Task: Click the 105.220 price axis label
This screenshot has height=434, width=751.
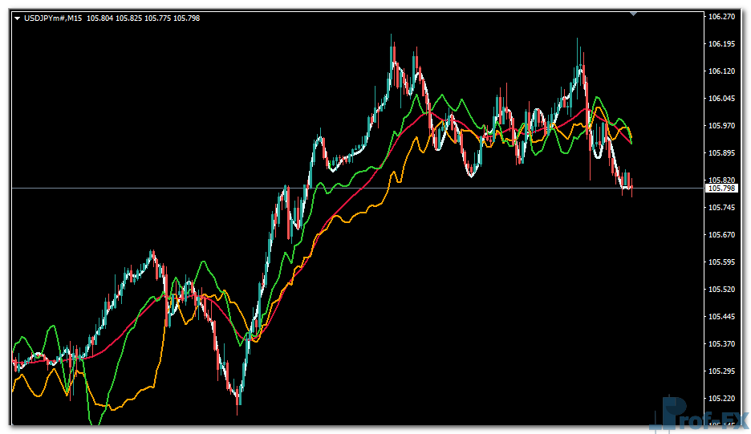Action: tap(721, 399)
